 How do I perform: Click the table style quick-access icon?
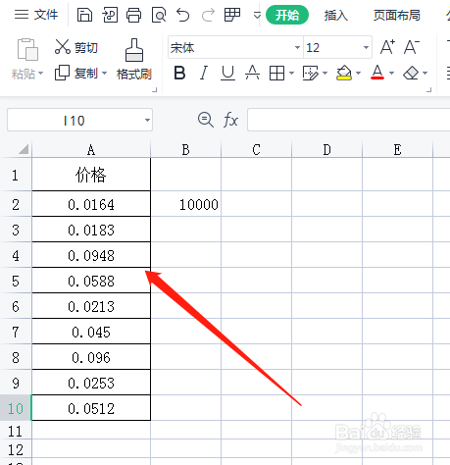pos(232,15)
